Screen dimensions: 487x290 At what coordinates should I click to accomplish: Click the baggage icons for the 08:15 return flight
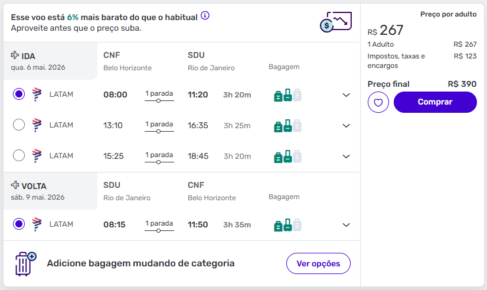pos(287,224)
